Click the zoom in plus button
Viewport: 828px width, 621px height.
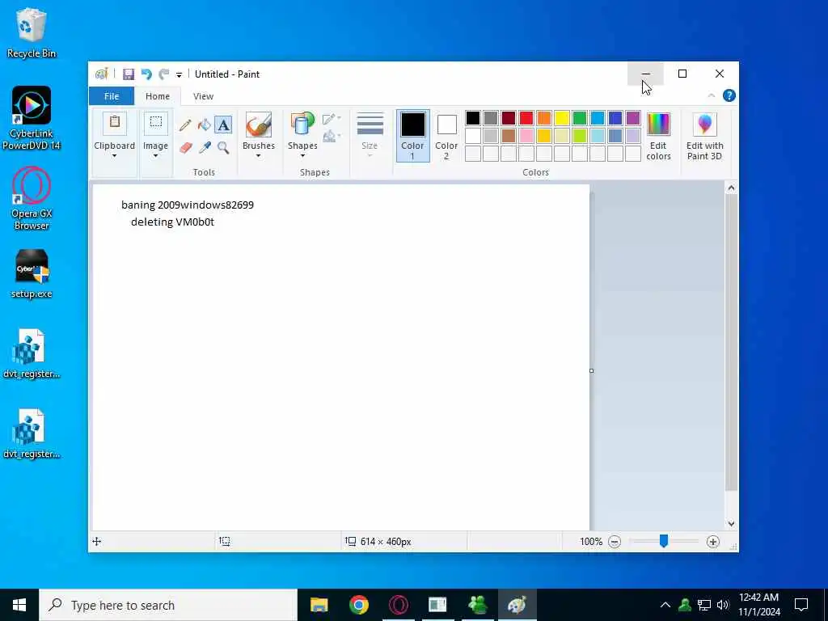click(712, 541)
